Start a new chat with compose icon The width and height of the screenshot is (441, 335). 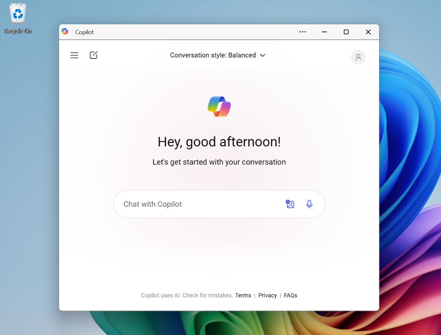point(93,55)
